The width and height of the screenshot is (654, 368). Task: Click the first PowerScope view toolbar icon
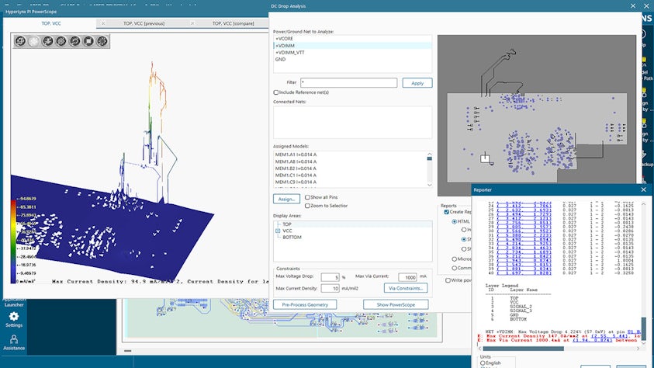pyautogui.click(x=20, y=41)
